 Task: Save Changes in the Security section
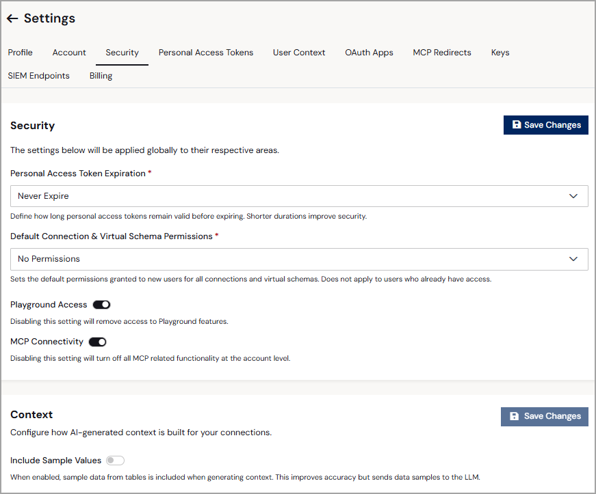pos(546,125)
